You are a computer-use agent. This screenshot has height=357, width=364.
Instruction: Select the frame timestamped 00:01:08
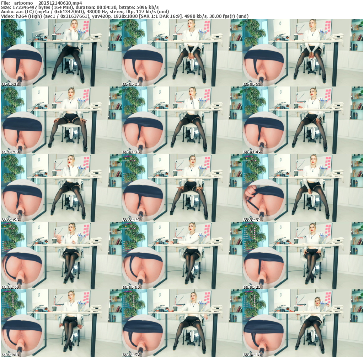(61, 120)
